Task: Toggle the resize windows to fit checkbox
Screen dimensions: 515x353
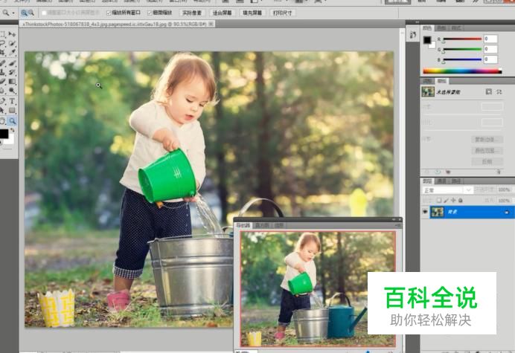Action: coord(44,13)
